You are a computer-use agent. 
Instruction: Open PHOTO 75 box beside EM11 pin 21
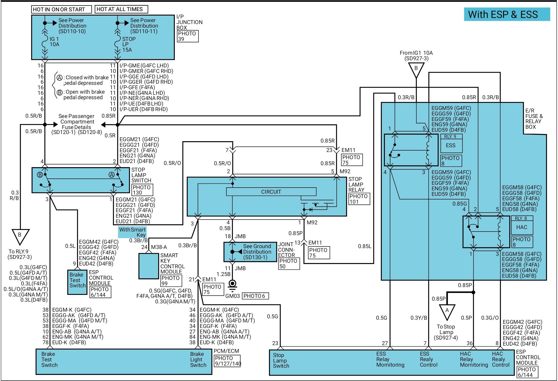point(213,290)
